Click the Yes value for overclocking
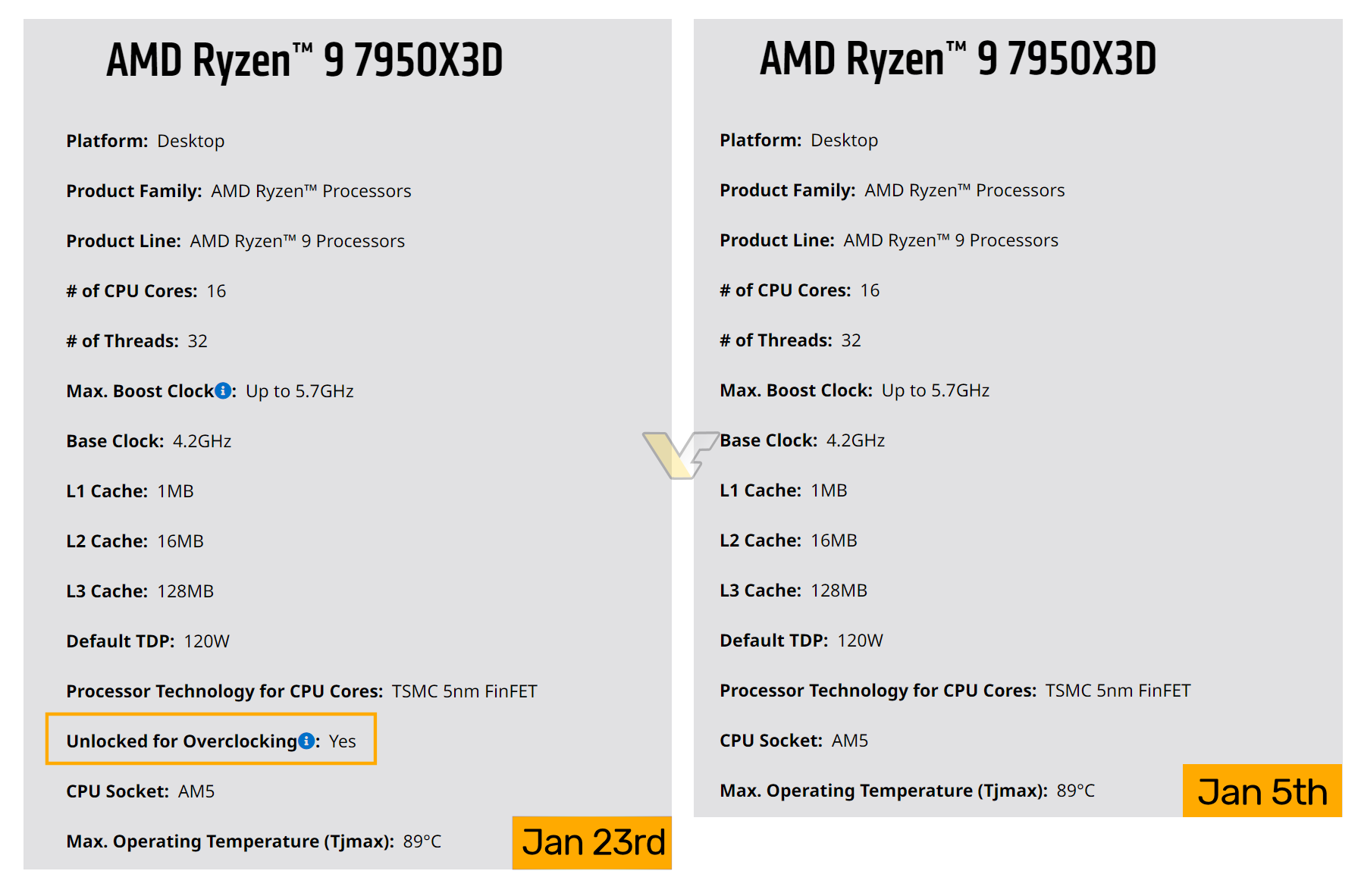Viewport: 1361px width, 896px height. coord(343,741)
